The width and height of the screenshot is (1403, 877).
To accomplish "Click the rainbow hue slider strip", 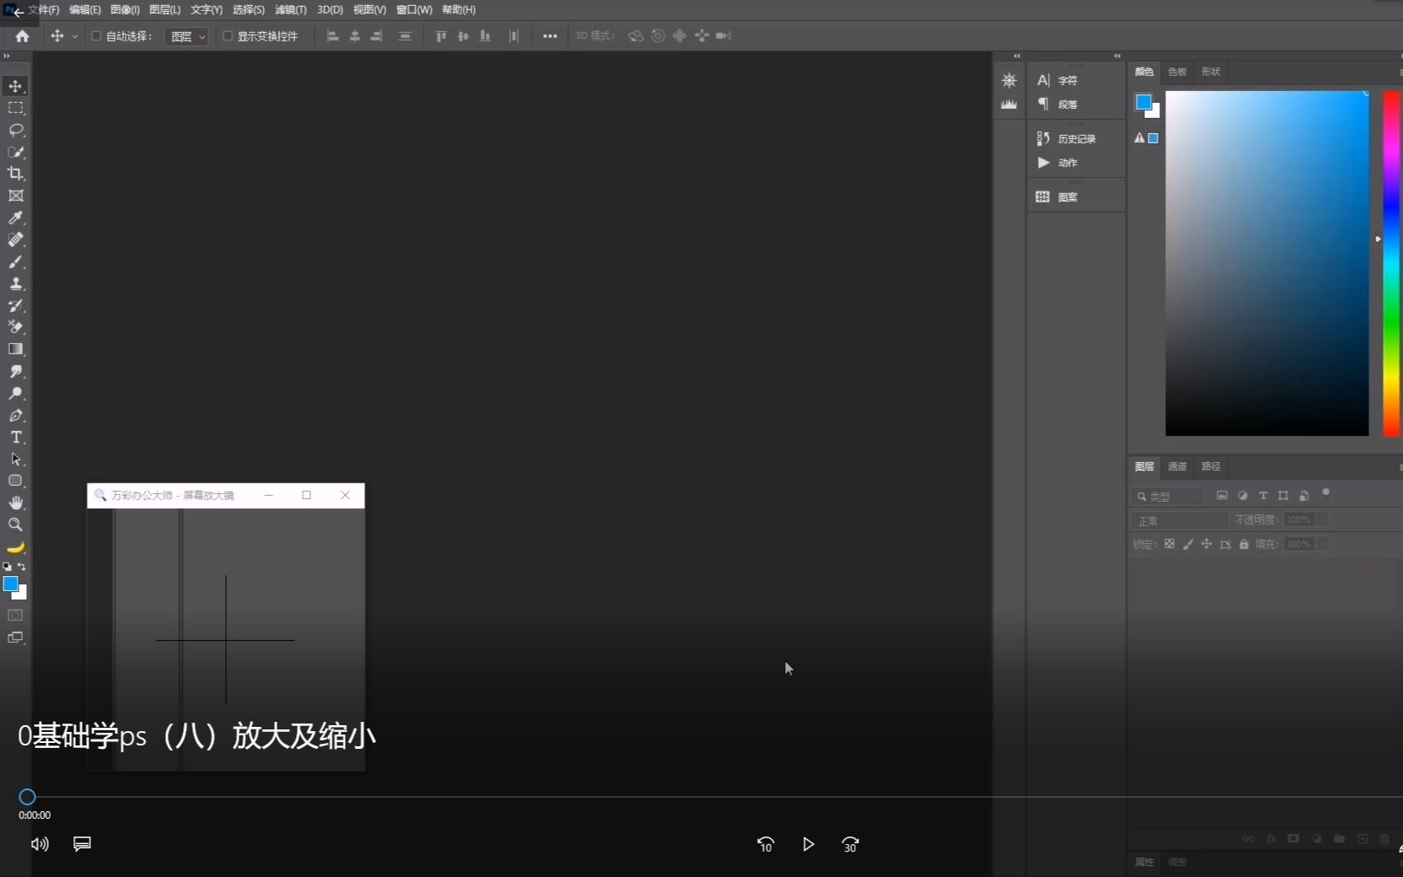I will [x=1392, y=263].
